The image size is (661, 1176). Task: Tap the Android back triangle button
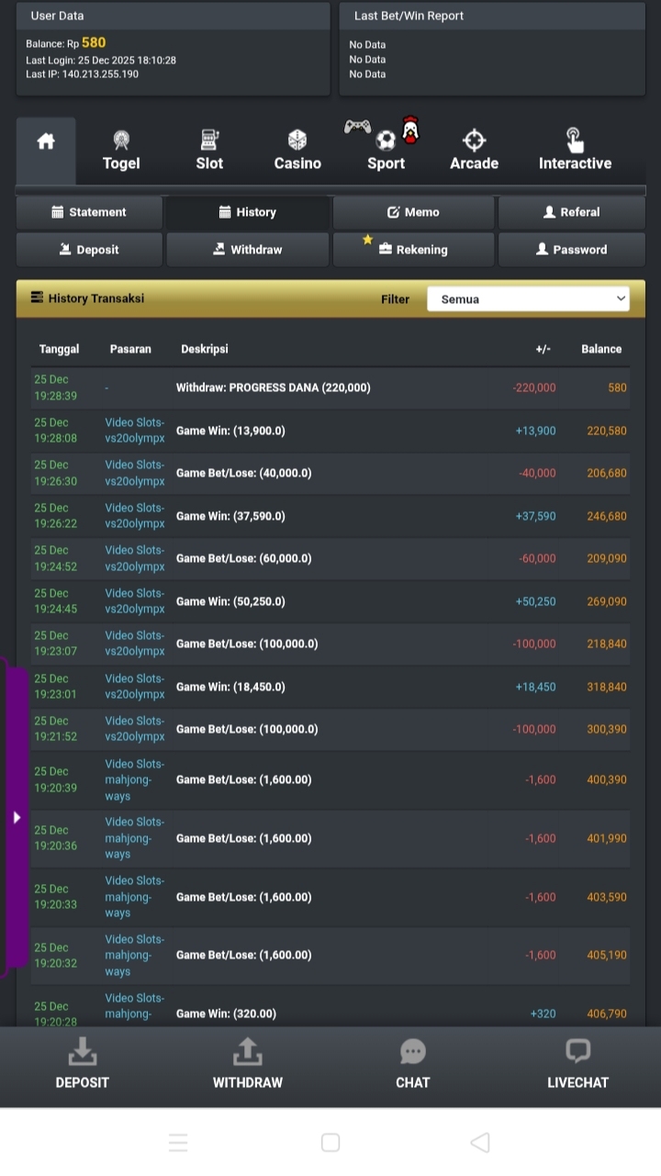click(480, 1142)
